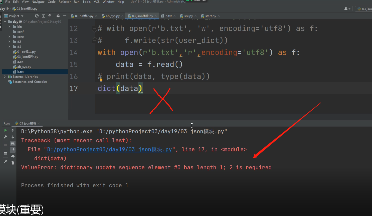Open the run configuration wrench settings

click(6, 137)
